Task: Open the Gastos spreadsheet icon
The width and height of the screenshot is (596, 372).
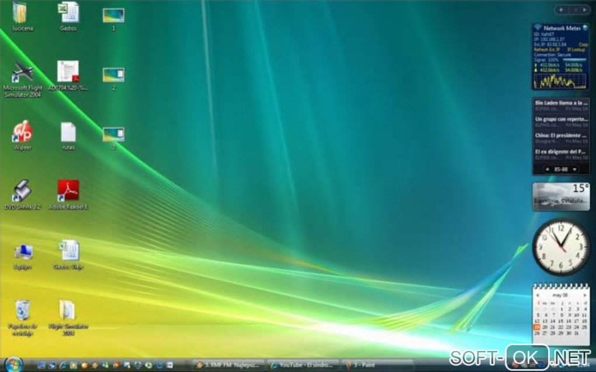Action: click(68, 15)
